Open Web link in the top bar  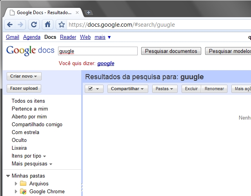85,37
